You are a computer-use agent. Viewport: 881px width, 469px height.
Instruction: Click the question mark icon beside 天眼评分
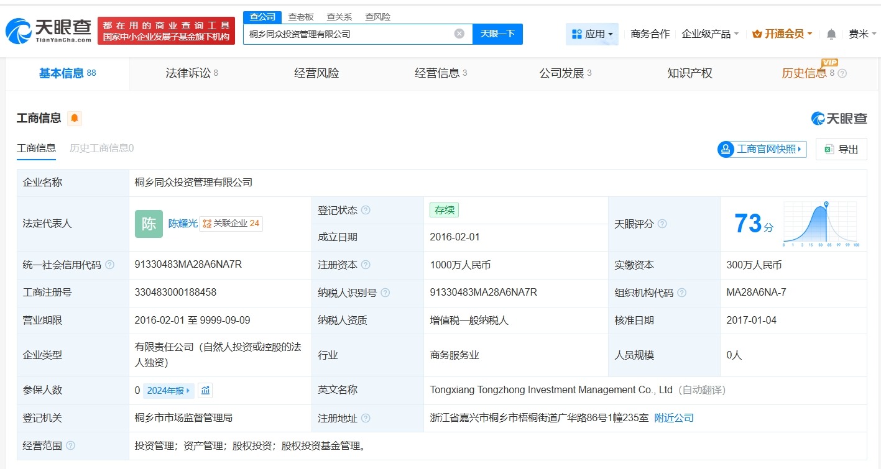pos(662,224)
